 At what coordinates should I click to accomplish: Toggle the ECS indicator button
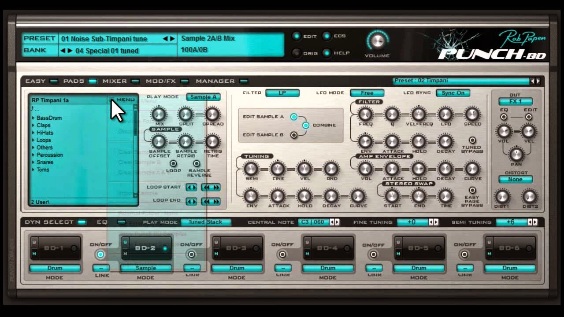327,36
